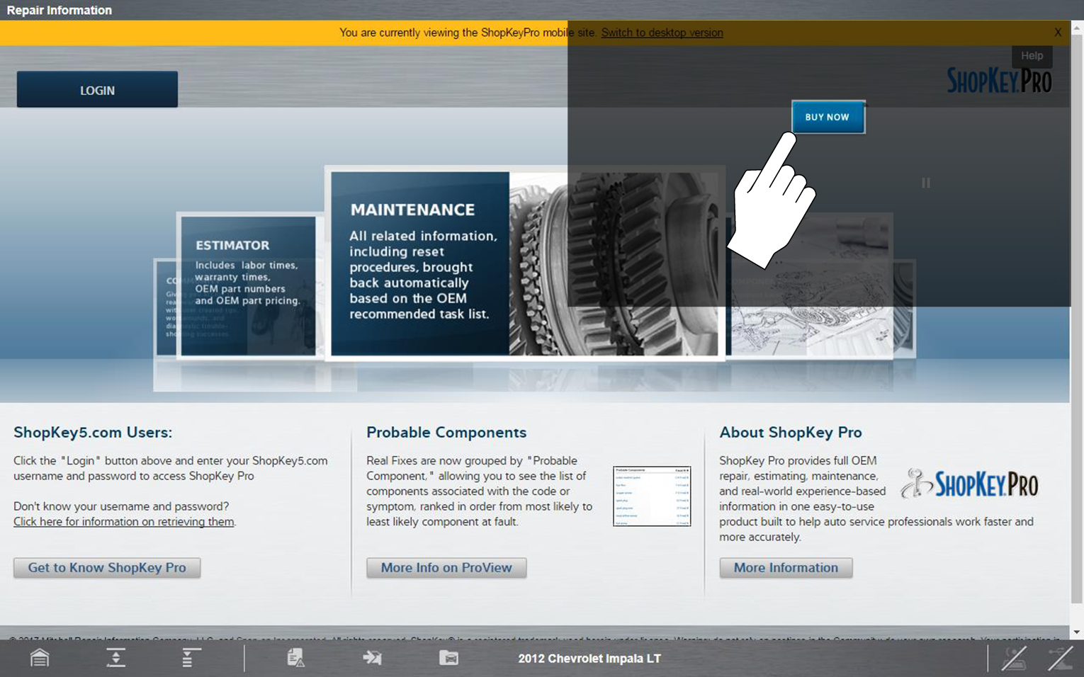
Task: Click the crossed-out technician icon at bottom right
Action: (x=1013, y=658)
